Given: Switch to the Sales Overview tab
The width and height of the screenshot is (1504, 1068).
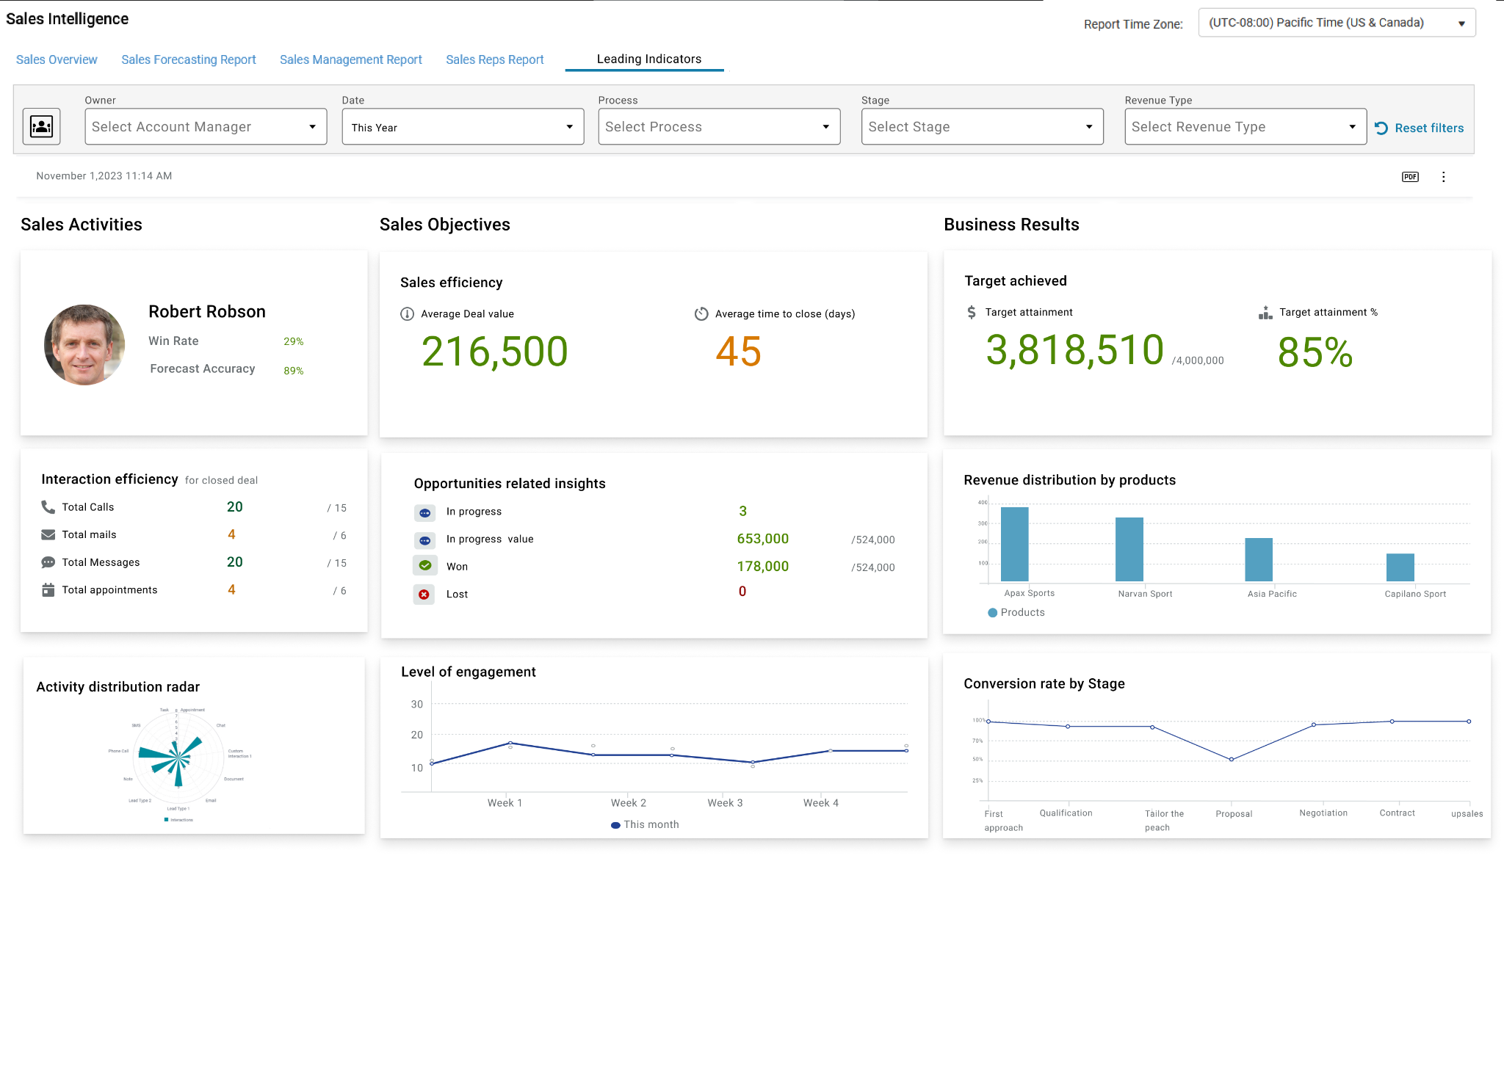Looking at the screenshot, I should 57,59.
